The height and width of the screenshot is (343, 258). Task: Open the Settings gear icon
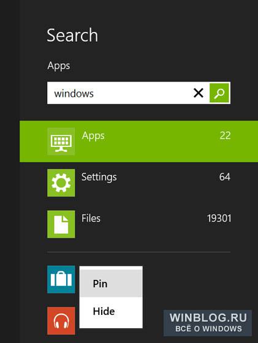(x=61, y=183)
